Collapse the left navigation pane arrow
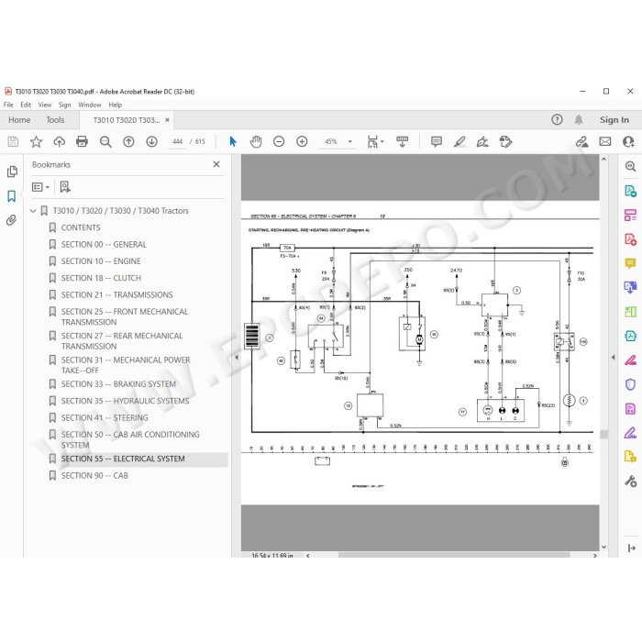 click(x=237, y=357)
